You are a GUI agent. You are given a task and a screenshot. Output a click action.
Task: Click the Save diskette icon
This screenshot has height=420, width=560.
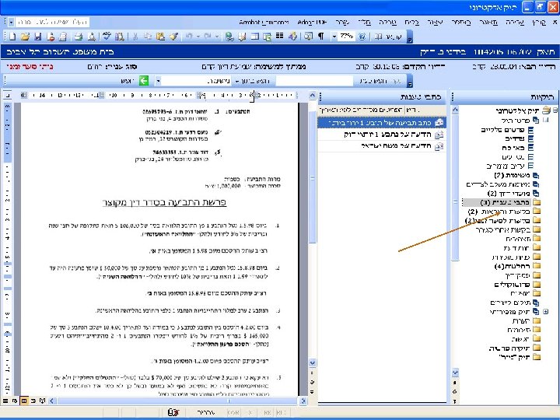38,37
